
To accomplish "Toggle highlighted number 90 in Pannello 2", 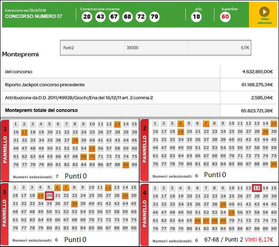I will coord(274,164).
